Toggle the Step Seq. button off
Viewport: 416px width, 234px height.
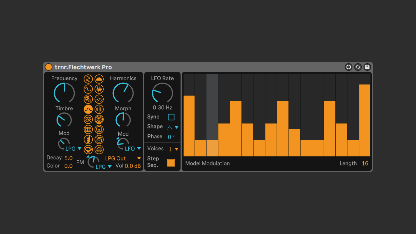tap(171, 163)
